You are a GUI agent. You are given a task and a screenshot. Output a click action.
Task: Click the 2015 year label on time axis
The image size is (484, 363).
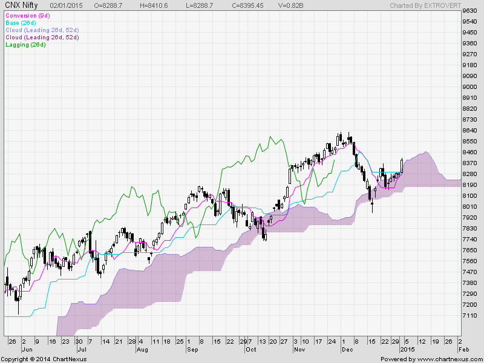[405, 350]
